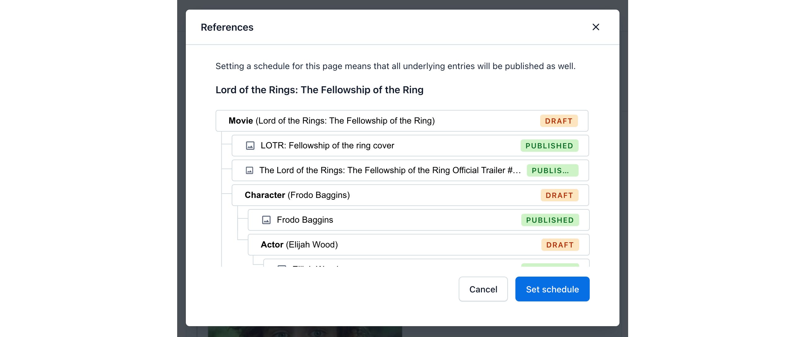The image size is (796, 337).
Task: Click image icon next to Frodo Baggins asset
Action: click(266, 220)
